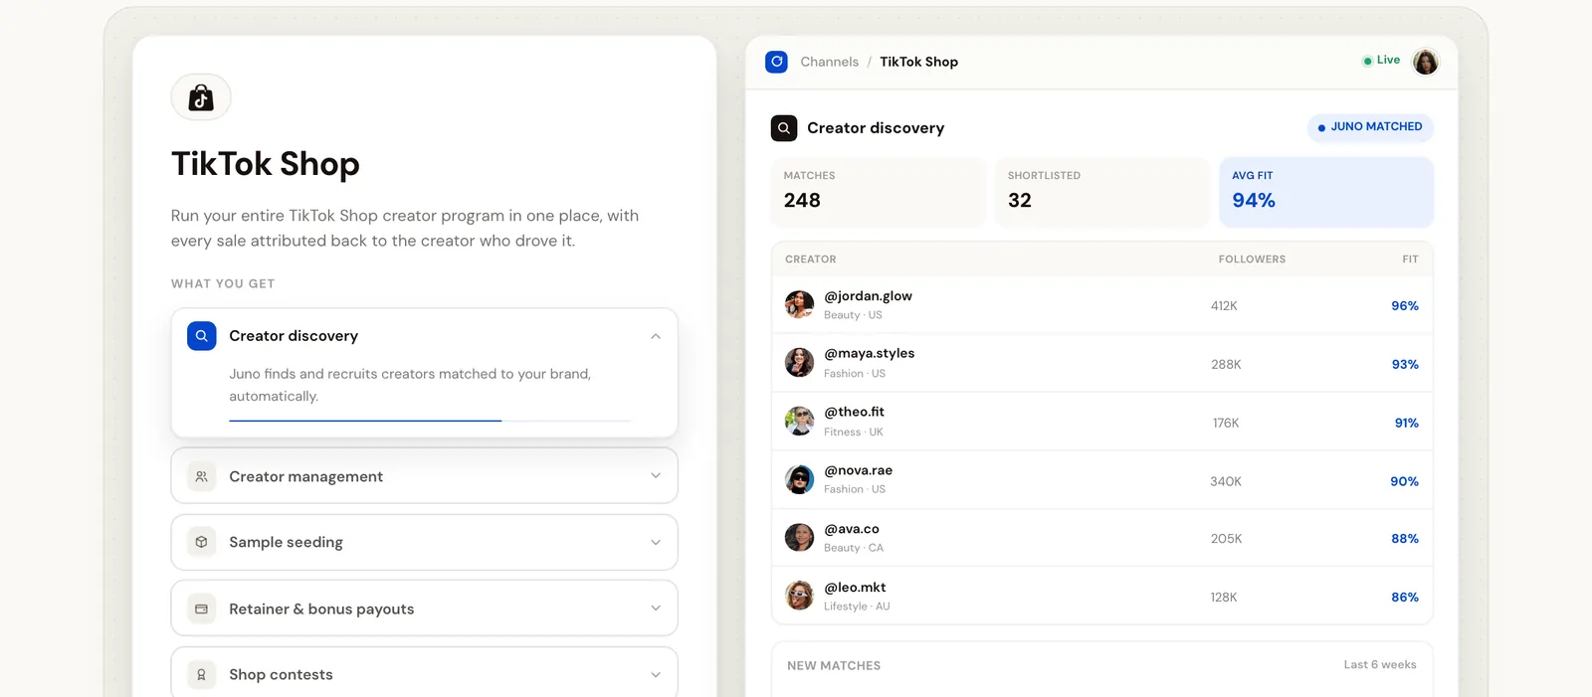1592x697 pixels.
Task: Click the 90% fit score for @nova.rae
Action: point(1404,481)
